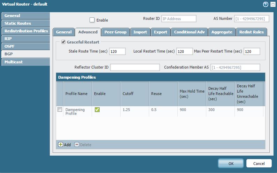
Task: Open the Static Routes section
Action: 26,23
